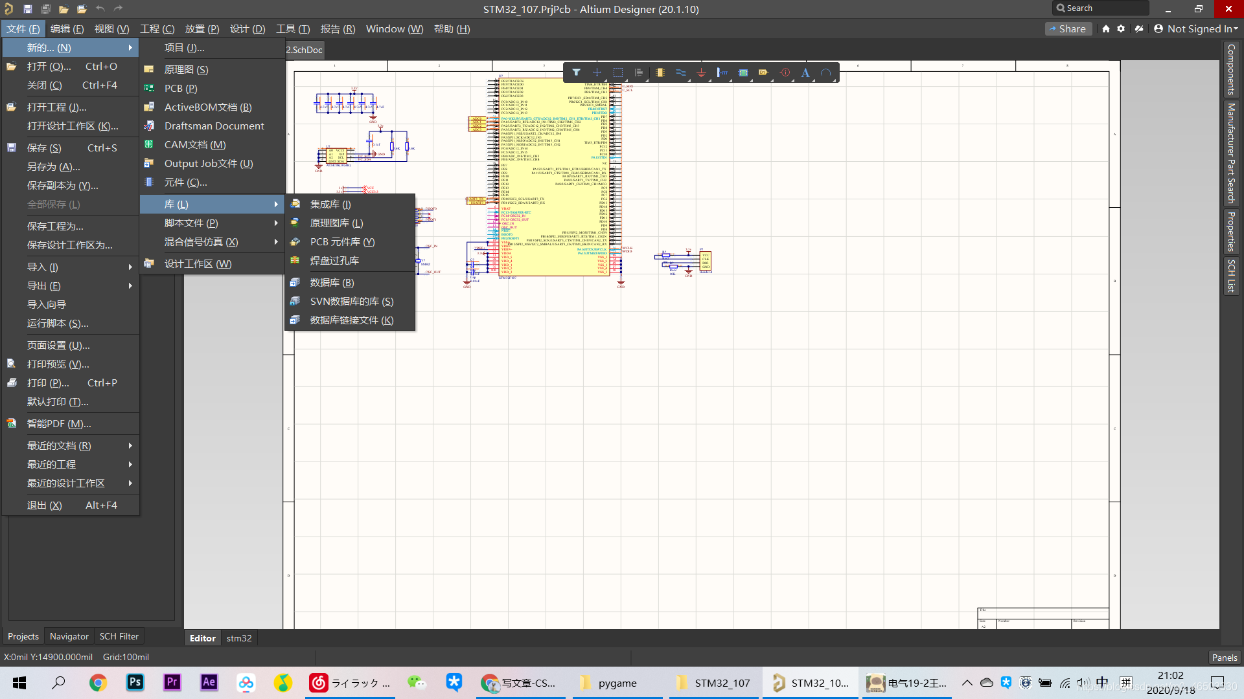The width and height of the screenshot is (1244, 699).
Task: Click the open folder icon in title bar
Action: (x=63, y=9)
